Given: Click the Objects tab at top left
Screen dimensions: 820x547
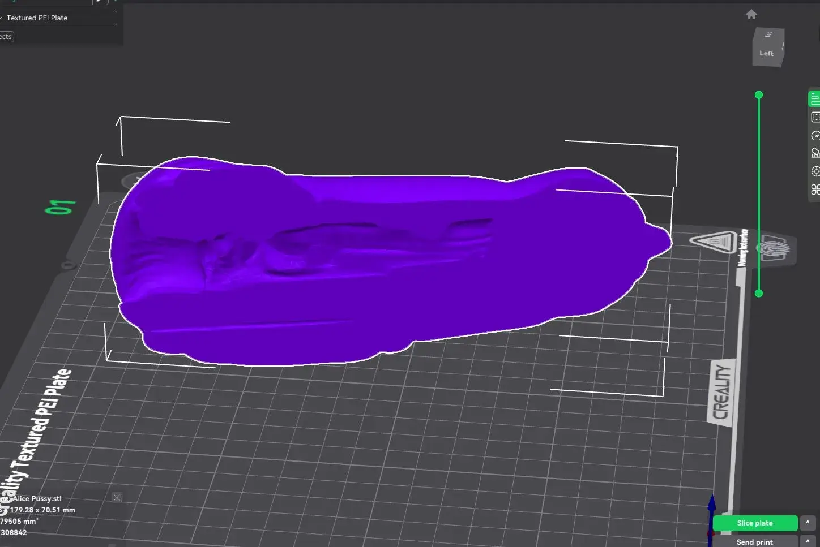Looking at the screenshot, I should tap(6, 37).
